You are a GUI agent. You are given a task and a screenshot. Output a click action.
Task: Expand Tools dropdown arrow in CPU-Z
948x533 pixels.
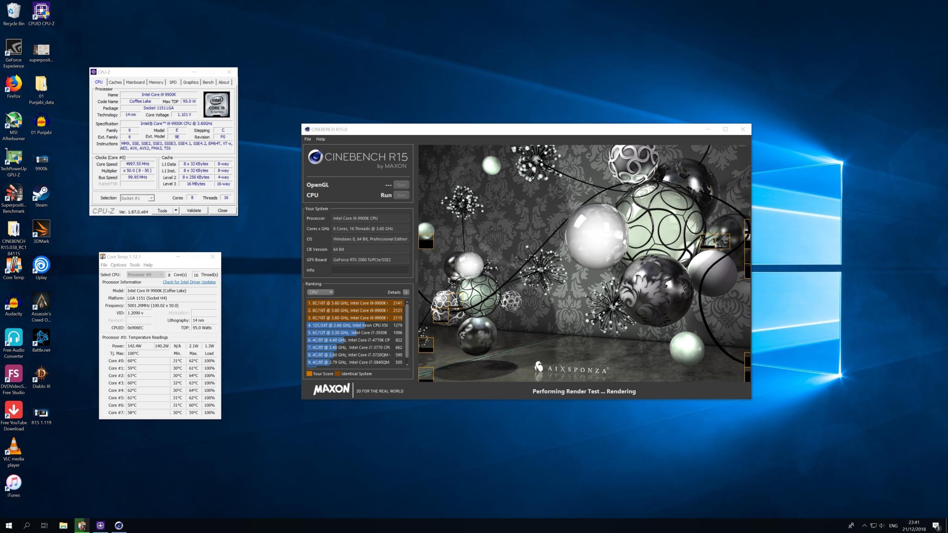pyautogui.click(x=176, y=211)
